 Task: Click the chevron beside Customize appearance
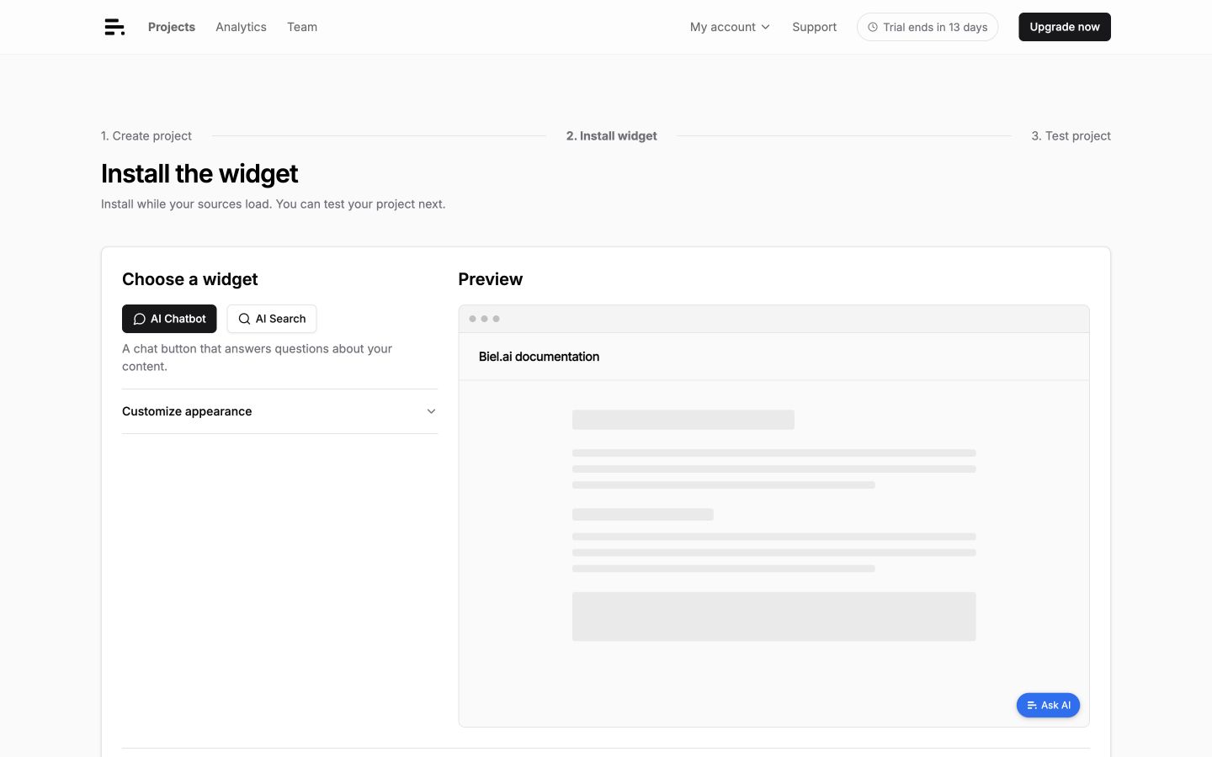[431, 411]
